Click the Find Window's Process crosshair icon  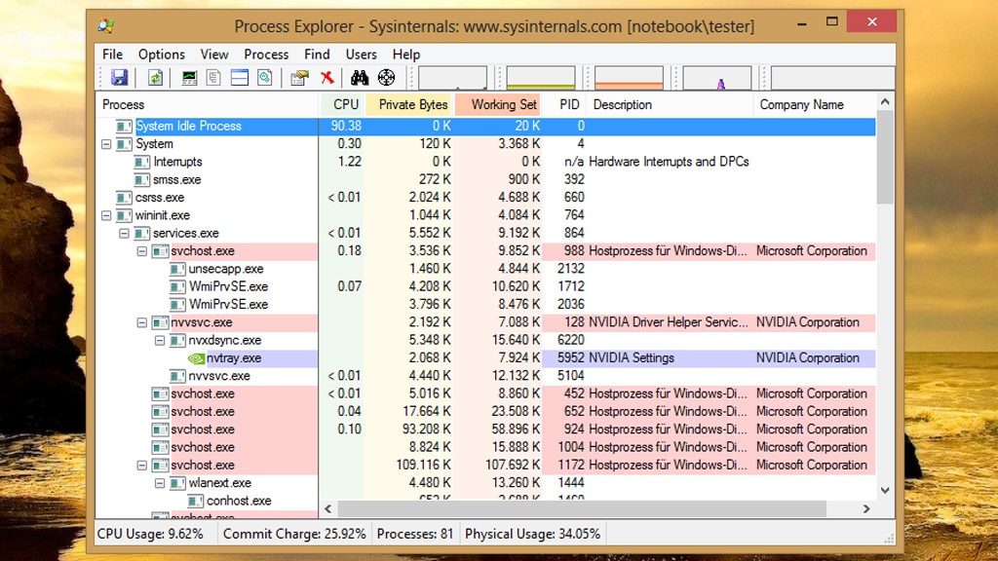tap(385, 77)
